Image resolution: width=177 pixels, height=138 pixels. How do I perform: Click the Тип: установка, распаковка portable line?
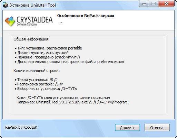48,48
